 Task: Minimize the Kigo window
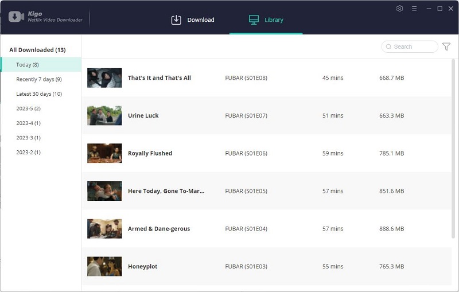(x=429, y=9)
